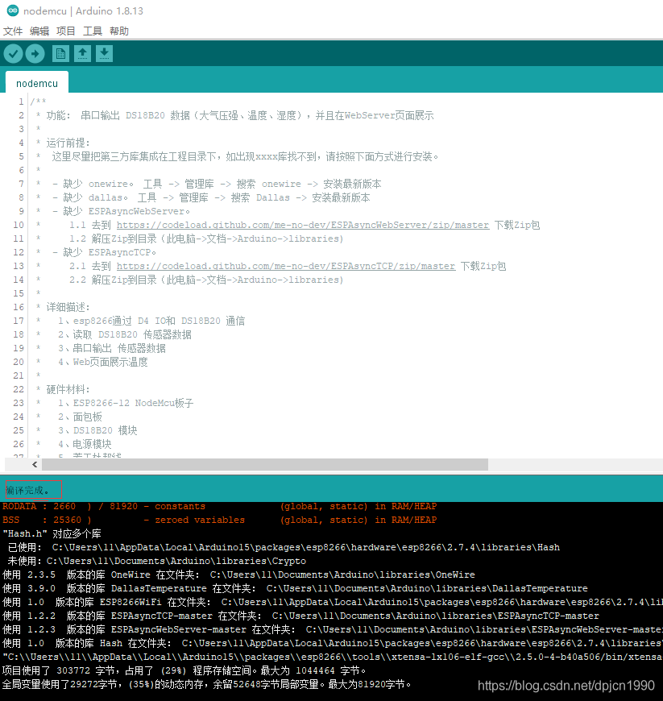
Task: Click the horizontal scrollbar left arrow
Action: [x=35, y=464]
